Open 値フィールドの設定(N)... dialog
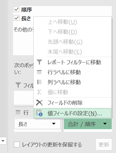 click(73, 113)
